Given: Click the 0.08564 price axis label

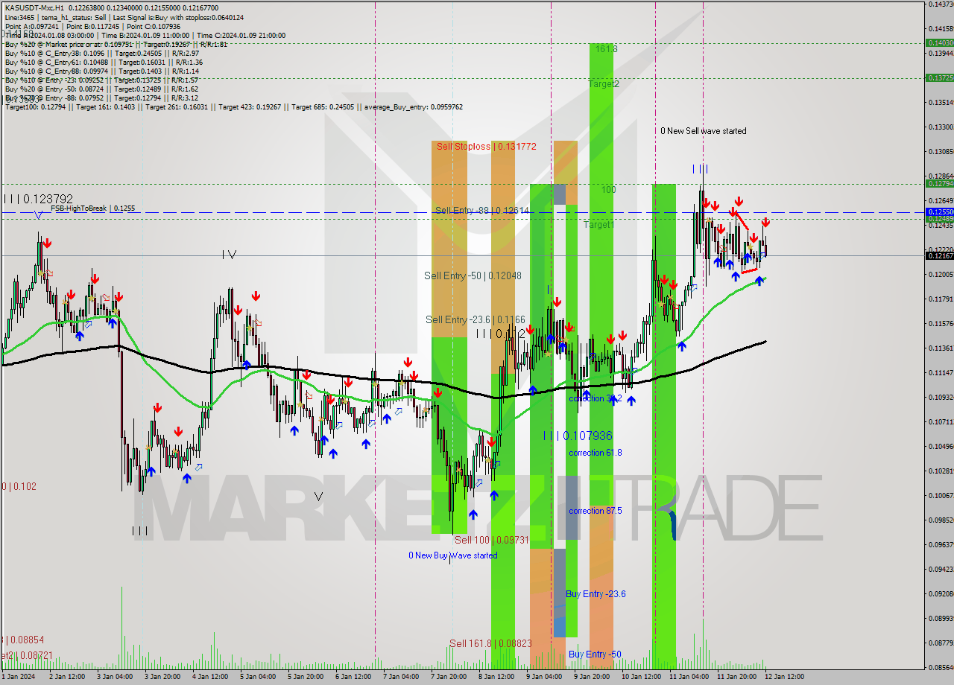Looking at the screenshot, I should (941, 667).
